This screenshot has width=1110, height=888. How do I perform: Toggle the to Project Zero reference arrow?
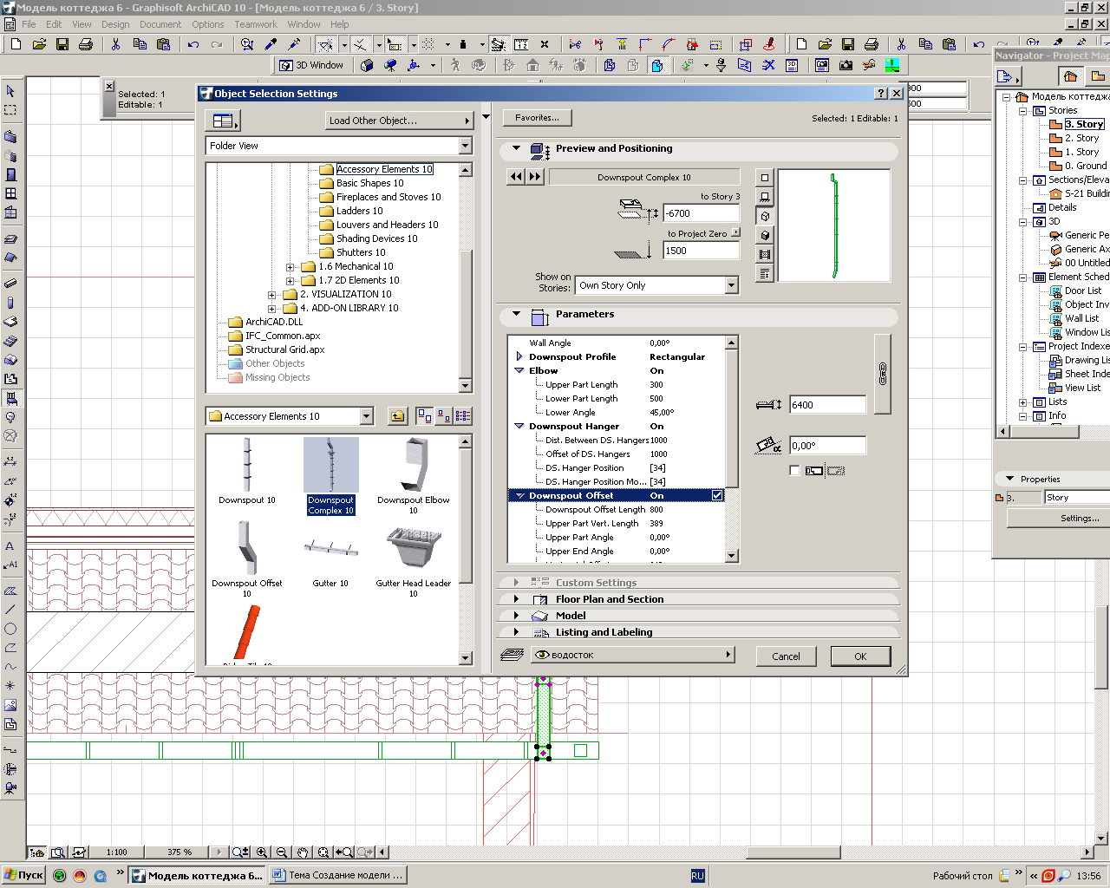click(735, 232)
